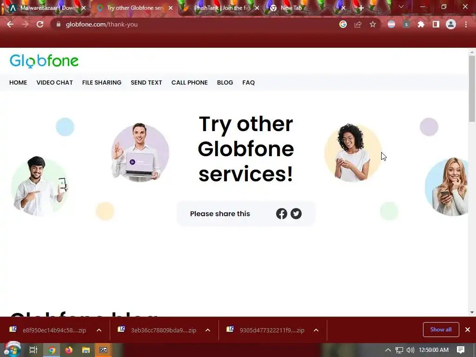Toggle the browser side panel icon
This screenshot has height=357, width=476.
pos(436,24)
